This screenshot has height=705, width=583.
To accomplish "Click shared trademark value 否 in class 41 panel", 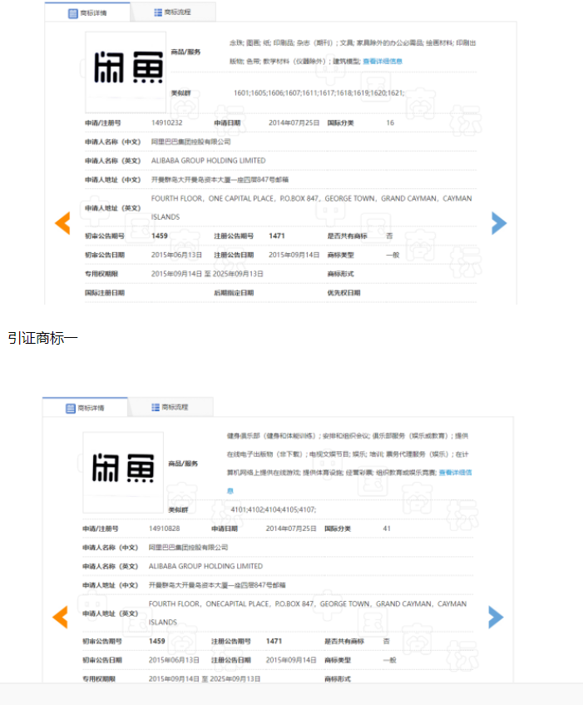I will (x=386, y=641).
